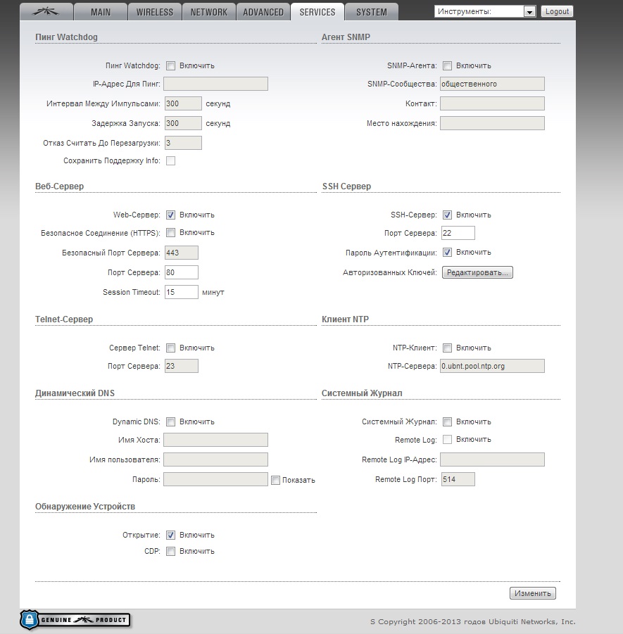This screenshot has height=634, width=623.
Task: Click the Отказ Считать До Перезагрузки field
Action: 183,143
